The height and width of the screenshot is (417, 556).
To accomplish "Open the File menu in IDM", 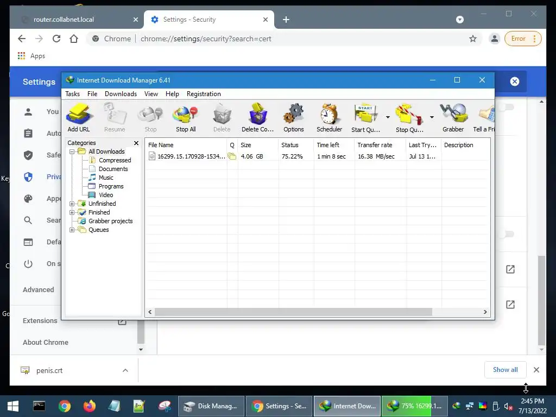I will click(x=92, y=94).
